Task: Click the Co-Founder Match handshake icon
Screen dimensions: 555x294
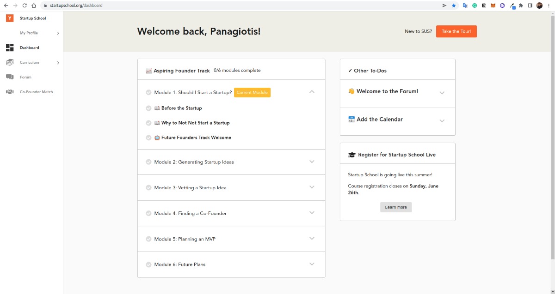Action: click(x=10, y=92)
